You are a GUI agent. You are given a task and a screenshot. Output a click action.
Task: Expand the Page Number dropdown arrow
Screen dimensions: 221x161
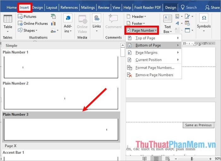pos(156,31)
